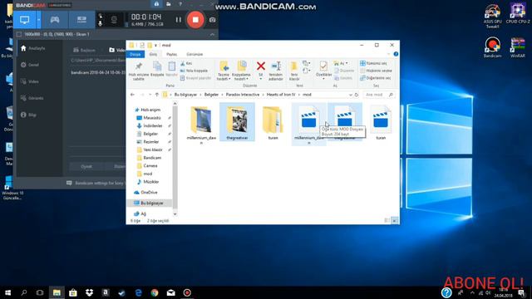Click Yolu kopyala in the ribbon
532x299 pixels.
tap(194, 71)
